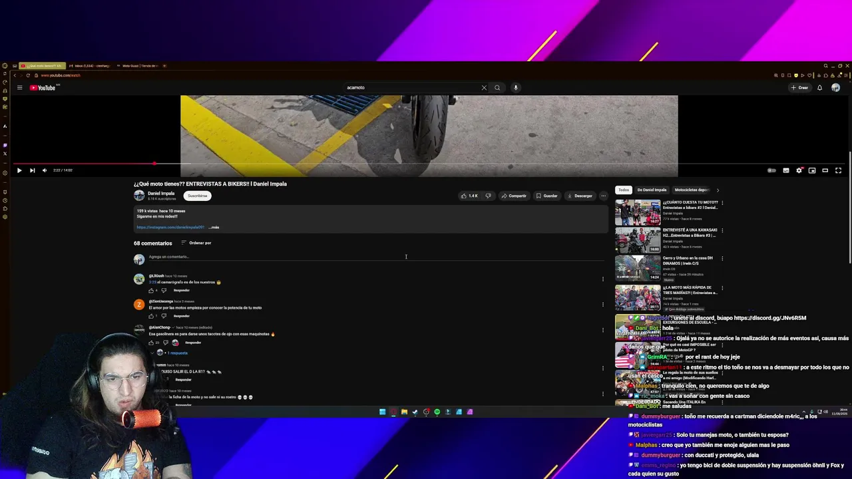The height and width of the screenshot is (479, 852).
Task: Save the video with Guardar
Action: coord(547,196)
